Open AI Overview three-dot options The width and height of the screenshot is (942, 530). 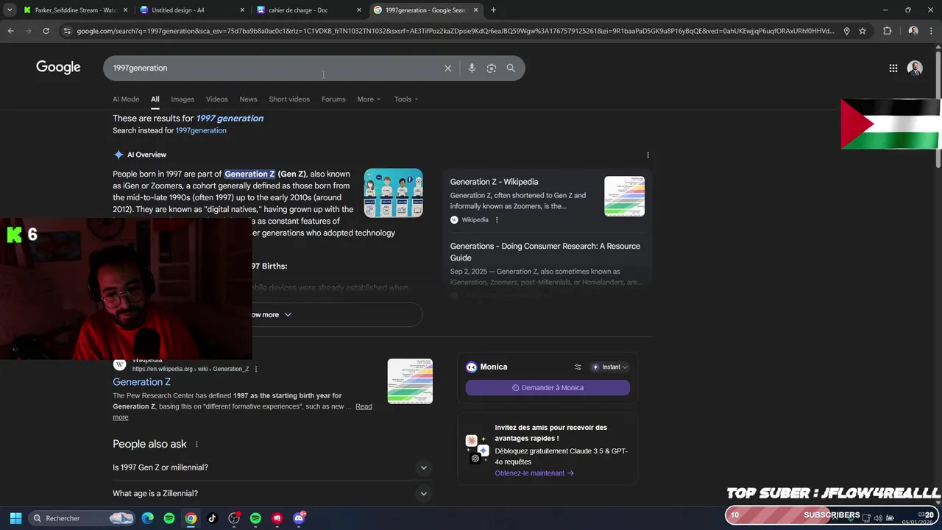[x=648, y=155]
